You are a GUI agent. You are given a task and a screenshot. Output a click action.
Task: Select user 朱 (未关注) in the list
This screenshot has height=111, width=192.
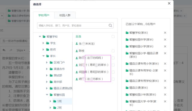tap(85, 44)
